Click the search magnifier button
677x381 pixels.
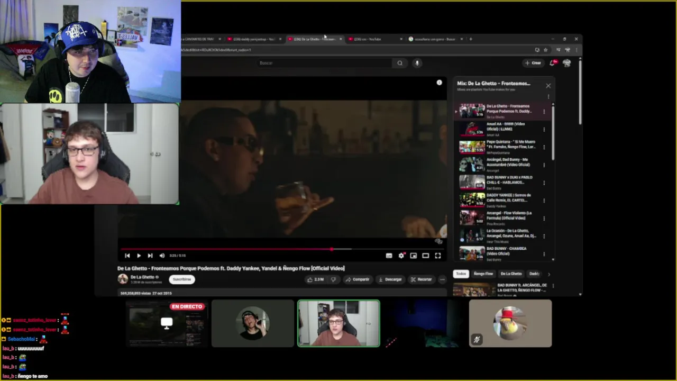pyautogui.click(x=400, y=63)
